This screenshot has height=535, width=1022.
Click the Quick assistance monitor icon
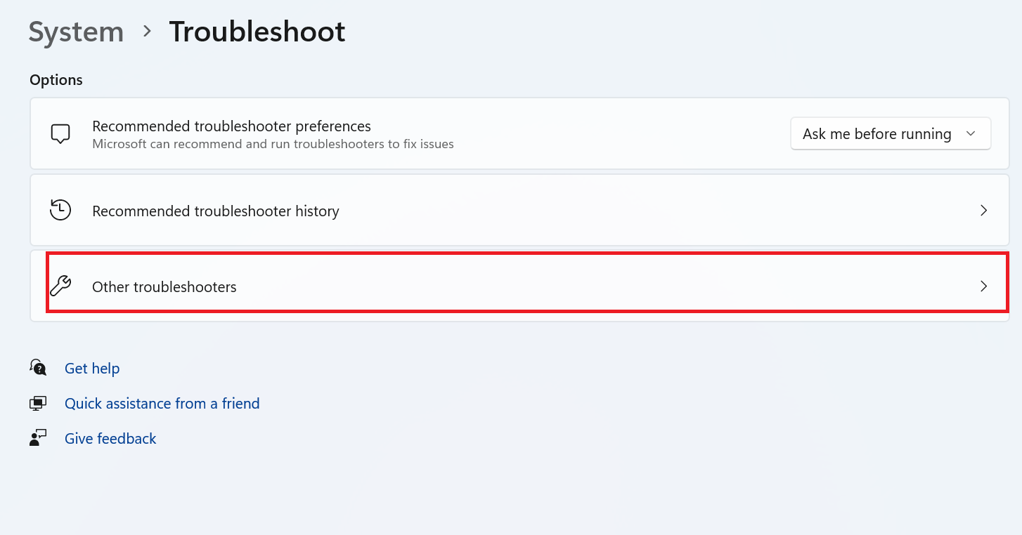38,403
